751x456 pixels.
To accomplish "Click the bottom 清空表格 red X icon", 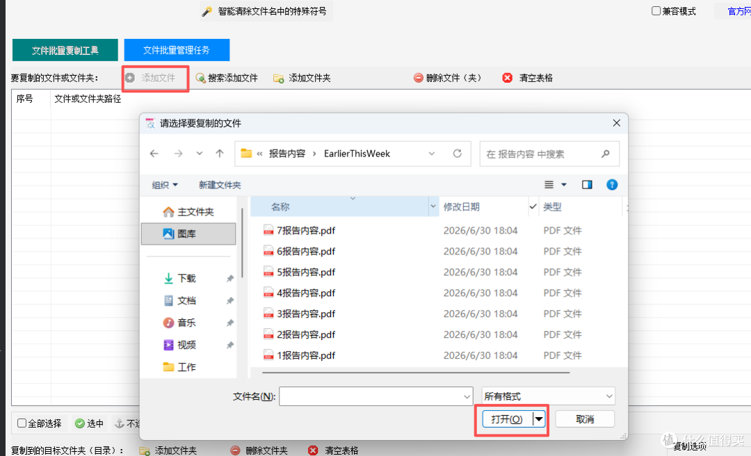I will point(313,450).
